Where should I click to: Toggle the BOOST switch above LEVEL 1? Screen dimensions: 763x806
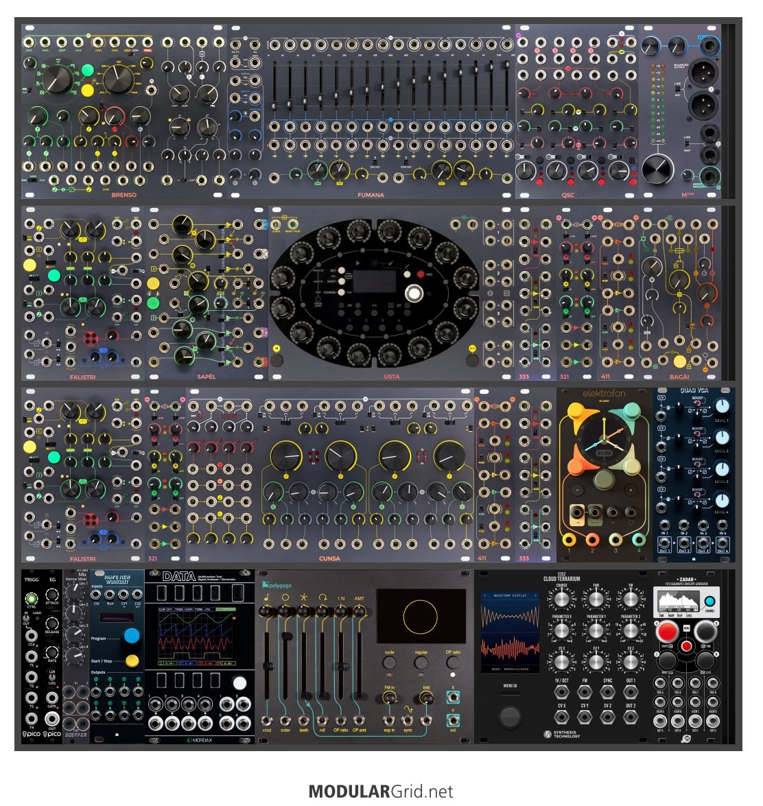698,403
